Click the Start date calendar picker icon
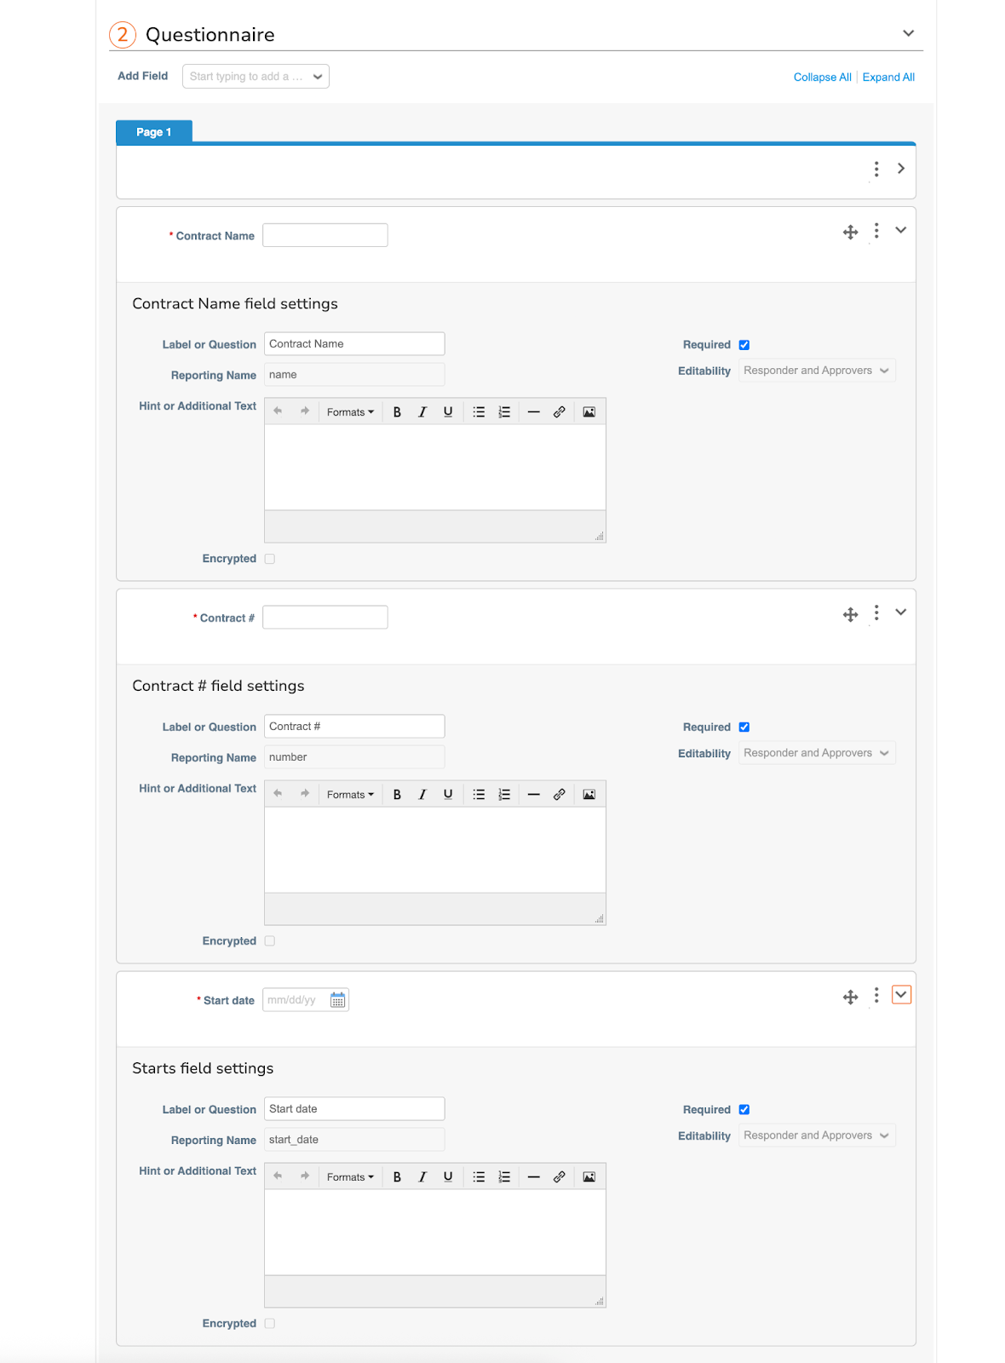Image resolution: width=1005 pixels, height=1363 pixels. (x=338, y=1000)
